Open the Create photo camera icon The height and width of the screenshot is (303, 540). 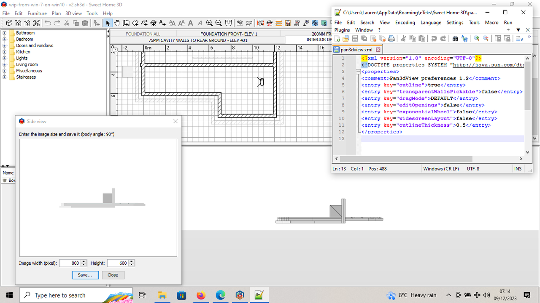[x=239, y=23]
